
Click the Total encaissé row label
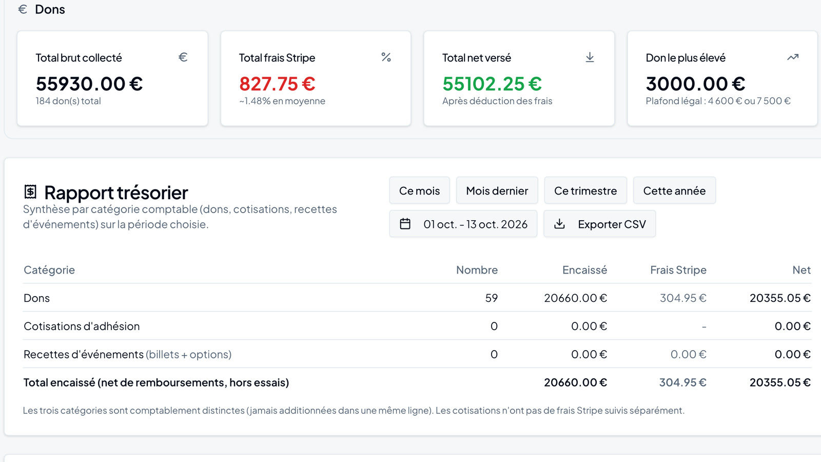[156, 382]
